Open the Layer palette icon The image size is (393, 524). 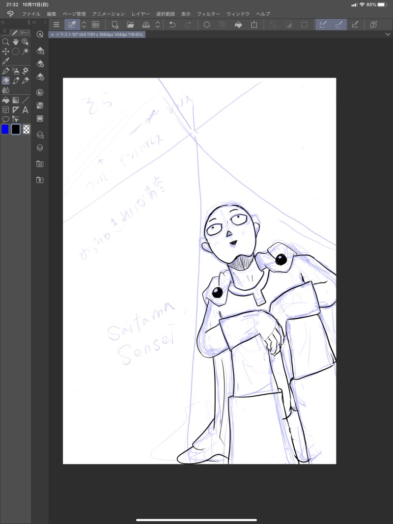(x=40, y=148)
